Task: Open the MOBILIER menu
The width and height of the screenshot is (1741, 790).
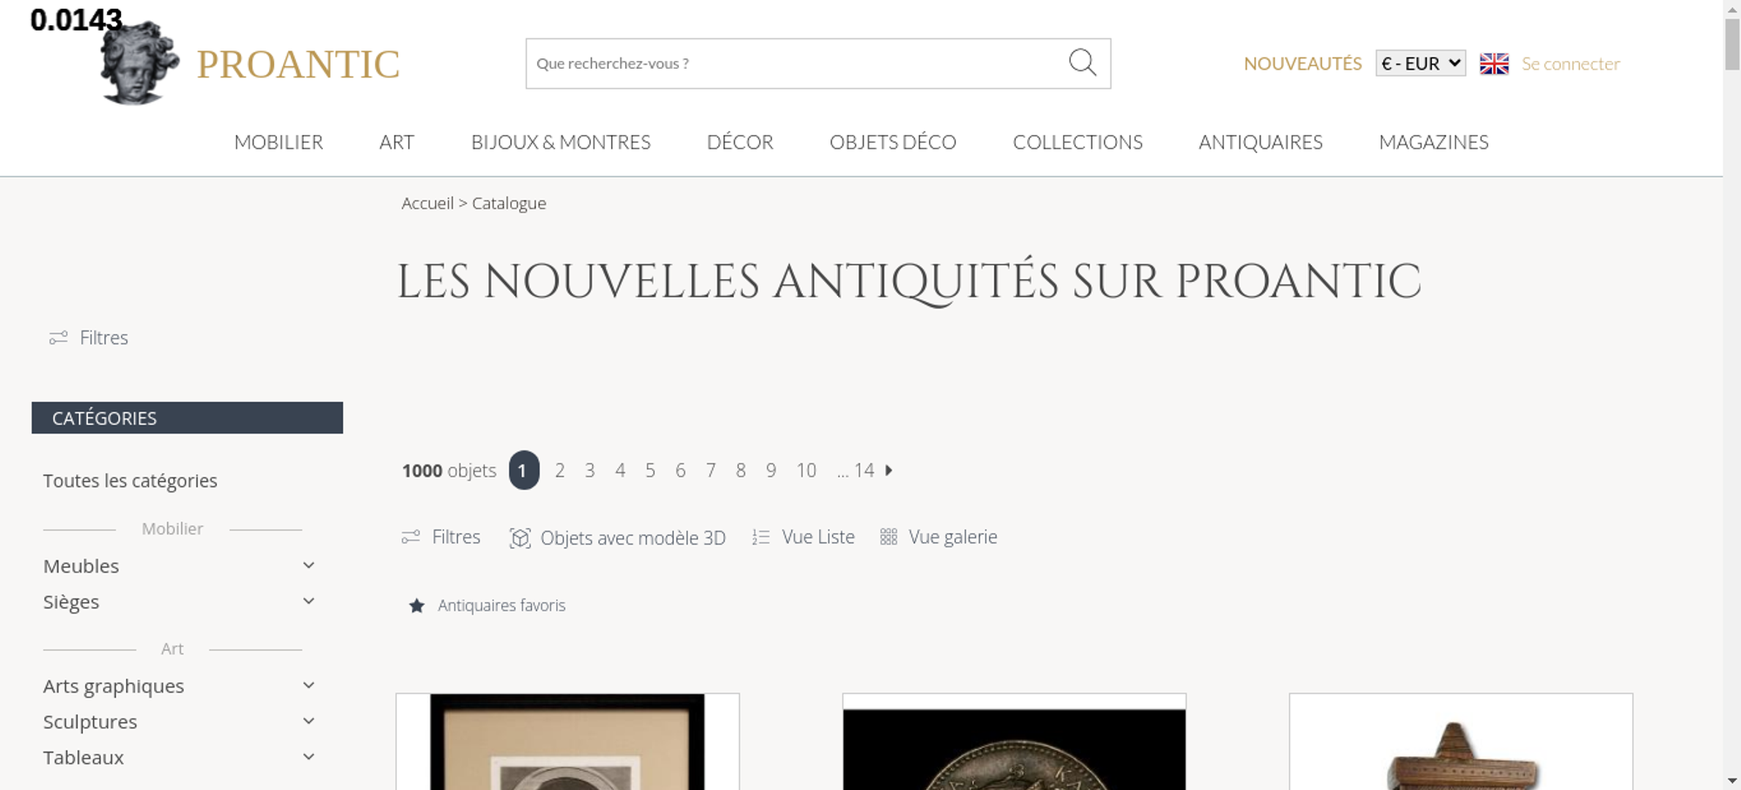Action: 279,142
